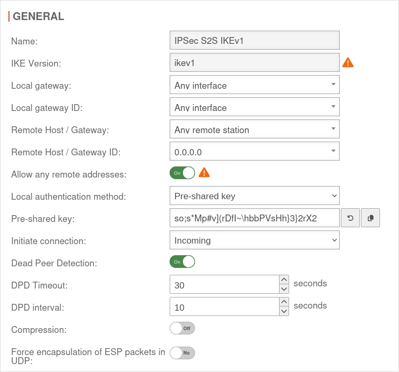Screen dimensions: 399x372
Task: Copy the pre-shared key to clipboard
Action: pyautogui.click(x=370, y=218)
